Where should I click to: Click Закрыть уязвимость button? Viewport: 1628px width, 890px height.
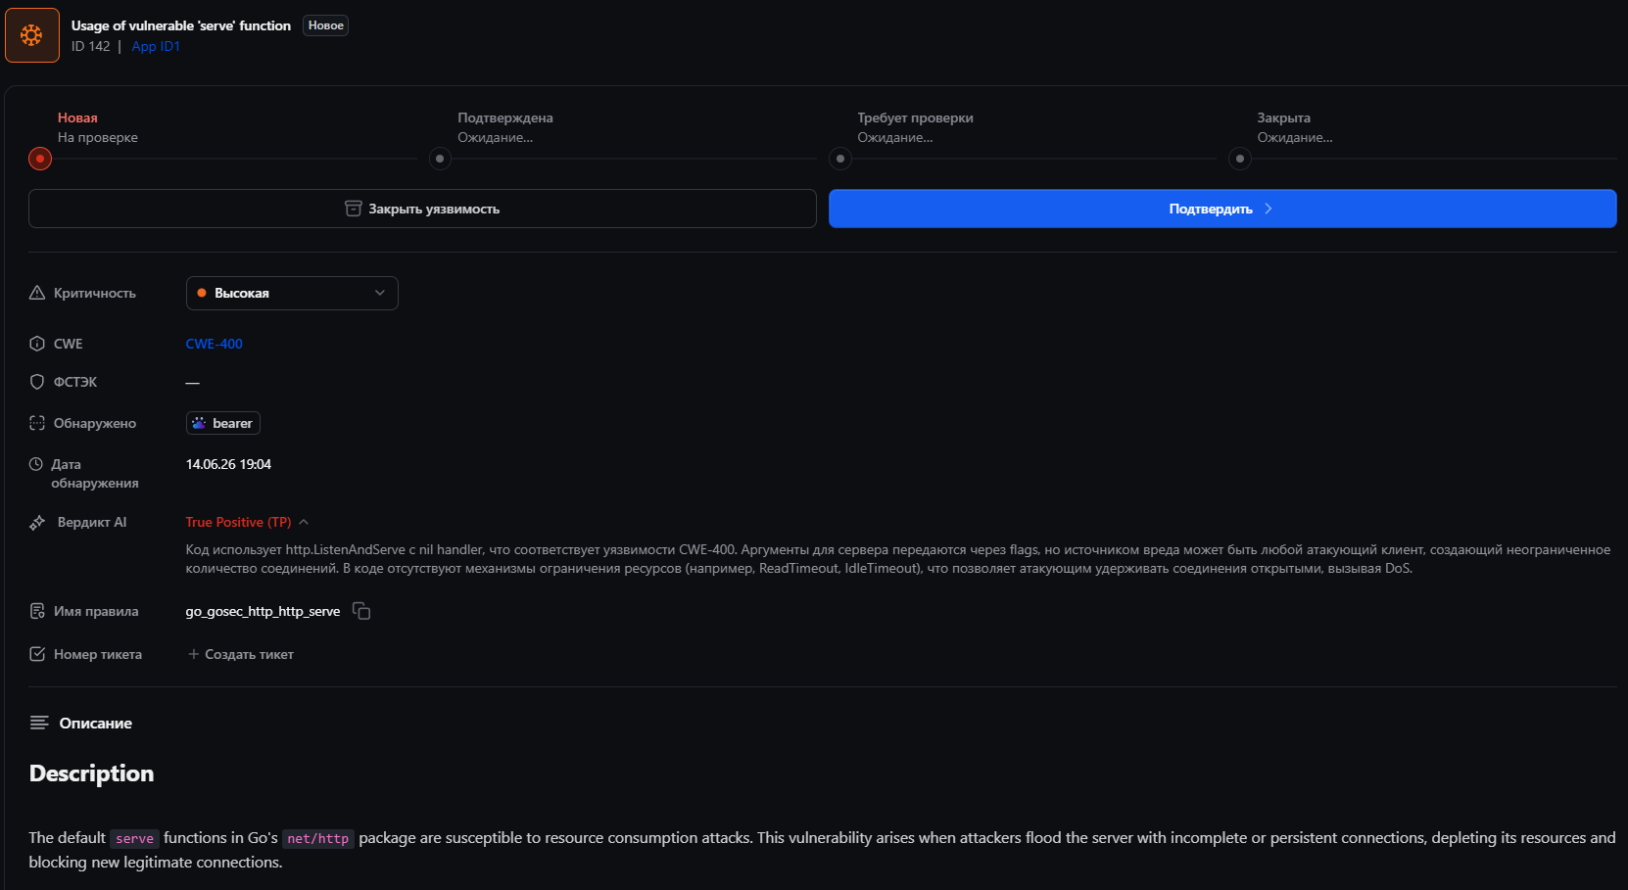(x=422, y=209)
